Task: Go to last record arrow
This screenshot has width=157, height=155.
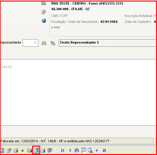Action: 104,150
